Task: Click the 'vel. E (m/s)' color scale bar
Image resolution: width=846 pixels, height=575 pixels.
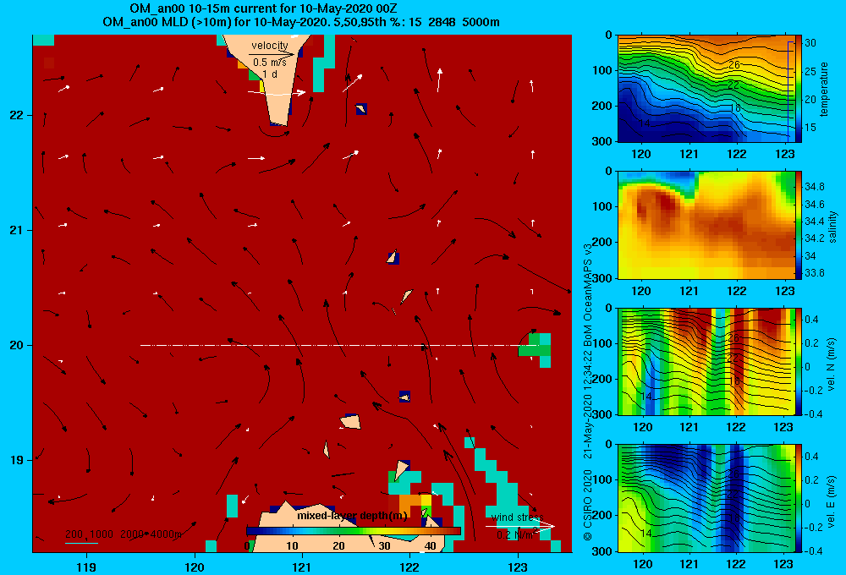Action: [799, 498]
